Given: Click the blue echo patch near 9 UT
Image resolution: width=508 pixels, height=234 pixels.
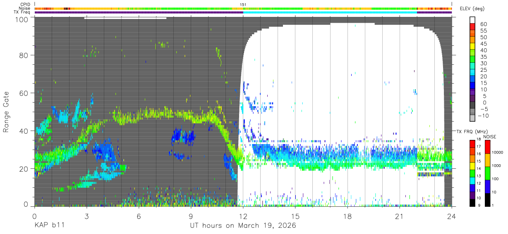Looking at the screenshot, I should 183,137.
